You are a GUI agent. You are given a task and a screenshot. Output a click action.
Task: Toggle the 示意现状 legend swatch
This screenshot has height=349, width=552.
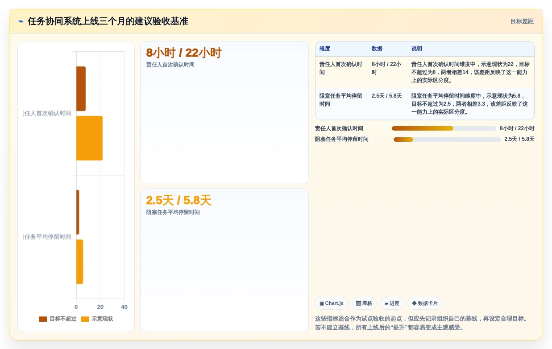(x=85, y=319)
